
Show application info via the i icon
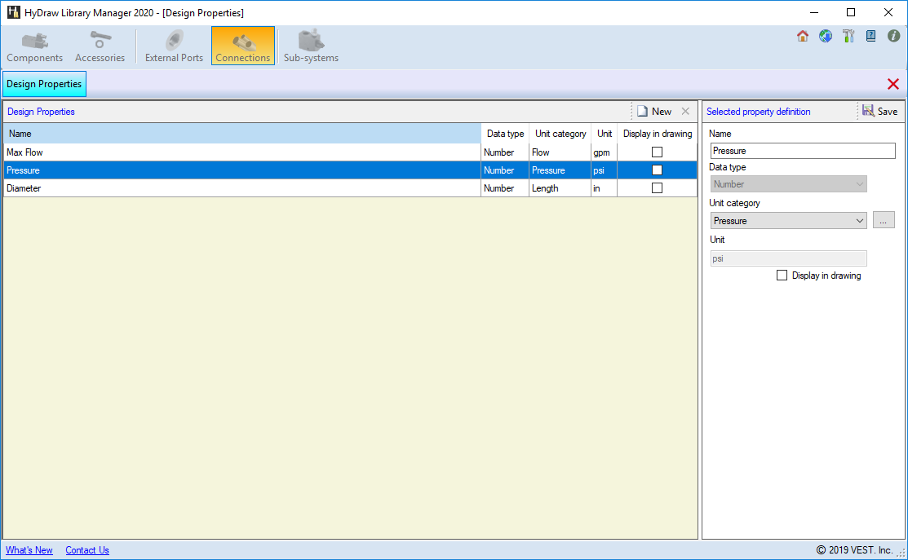[893, 36]
